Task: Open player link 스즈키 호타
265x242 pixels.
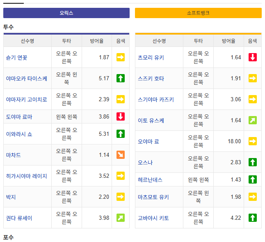Action: (151, 79)
